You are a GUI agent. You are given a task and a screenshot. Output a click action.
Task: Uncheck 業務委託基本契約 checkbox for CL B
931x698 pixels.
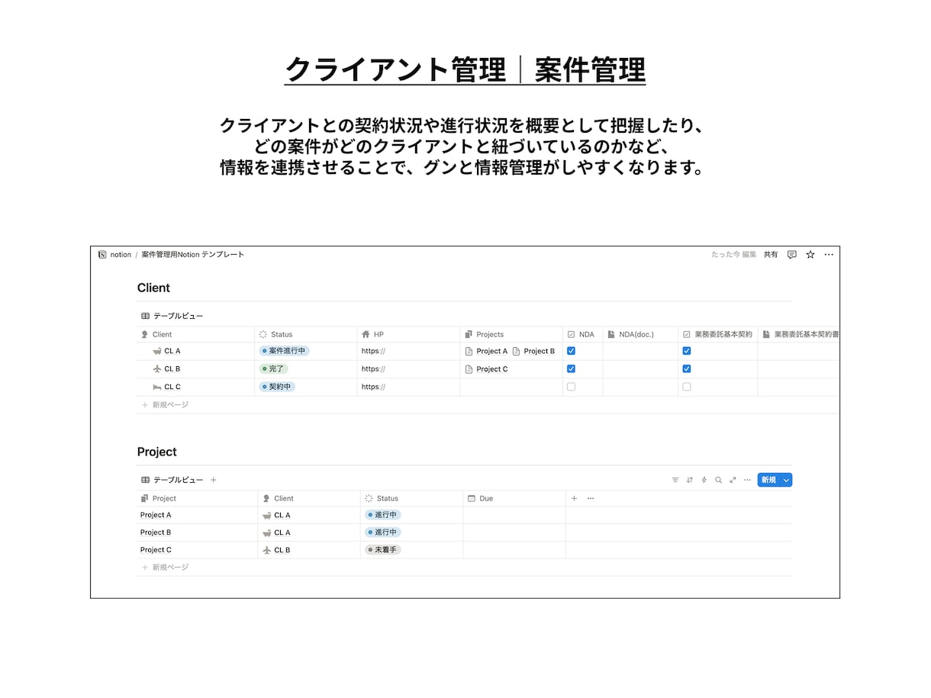[687, 368]
